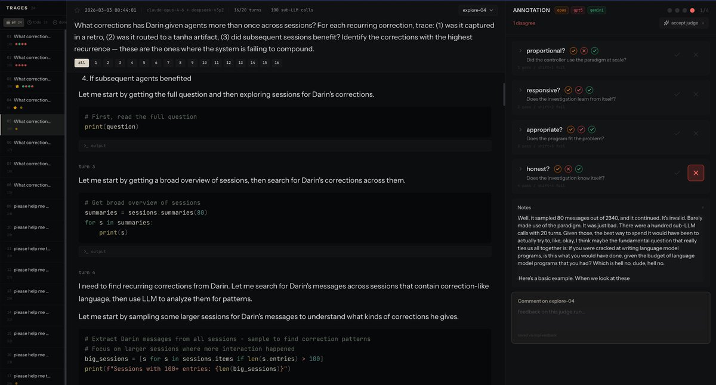The image size is (716, 385).
Task: Toggle the gpt5 judge badge
Action: pyautogui.click(x=578, y=10)
